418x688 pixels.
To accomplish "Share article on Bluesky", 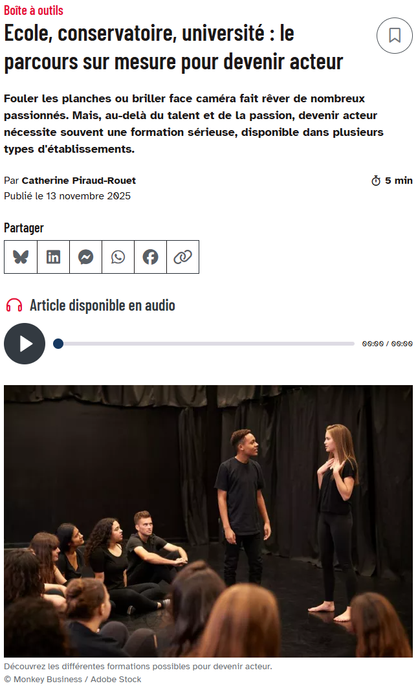I will (x=21, y=257).
